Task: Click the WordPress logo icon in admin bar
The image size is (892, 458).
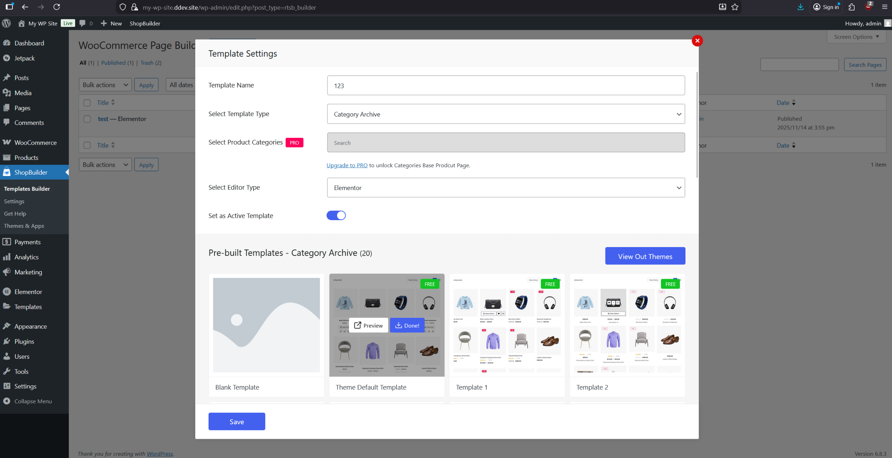Action: [x=6, y=23]
